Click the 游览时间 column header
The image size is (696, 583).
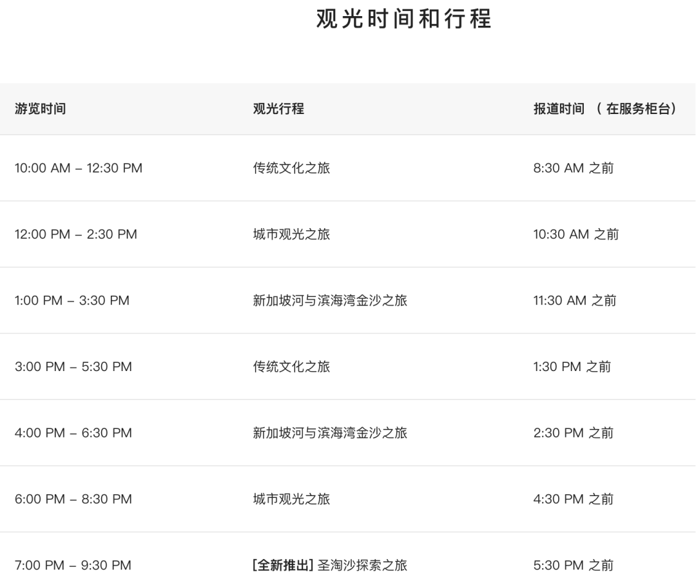[41, 109]
